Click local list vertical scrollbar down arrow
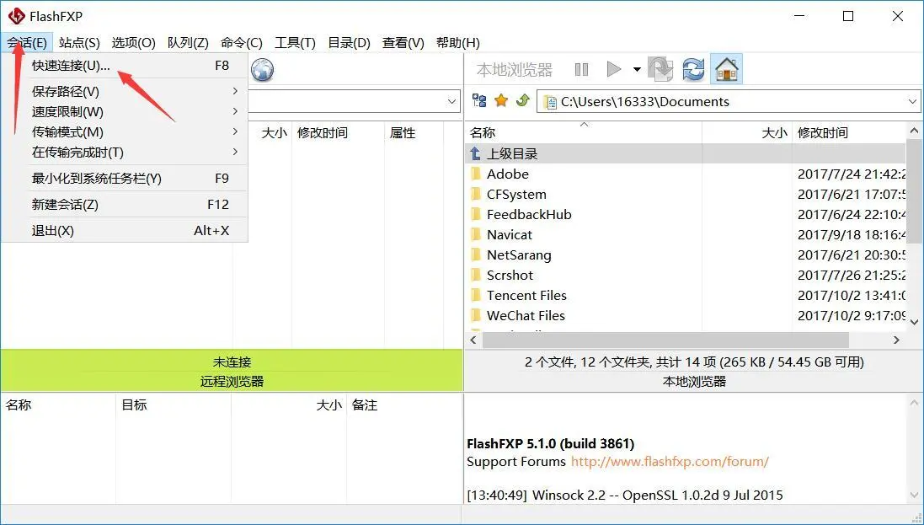This screenshot has height=525, width=924. 914,322
